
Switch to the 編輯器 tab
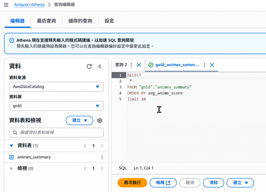tap(17, 21)
